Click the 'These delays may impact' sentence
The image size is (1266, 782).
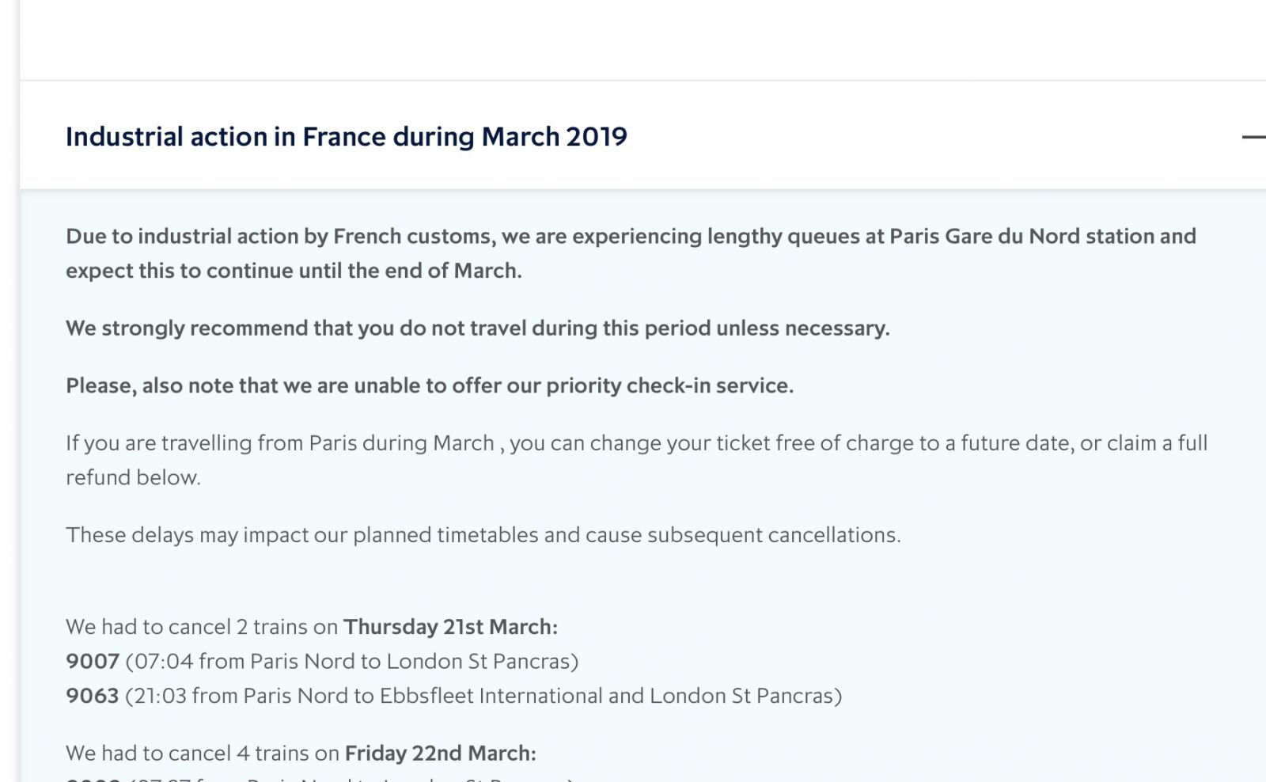[x=483, y=535]
